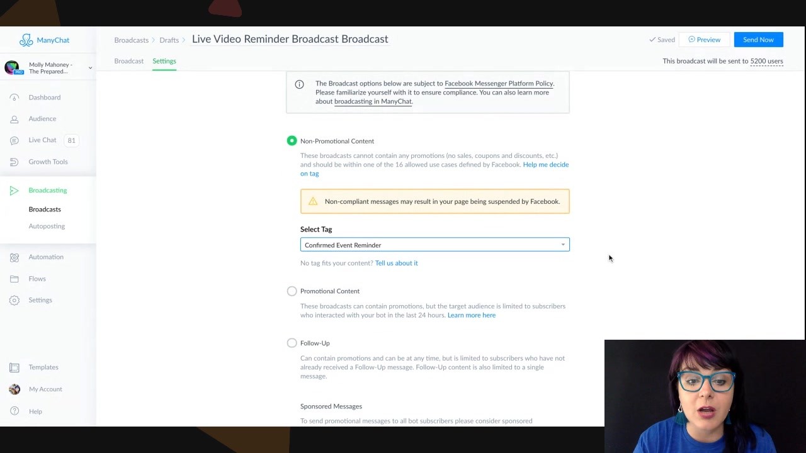This screenshot has width=806, height=453.
Task: Open Facebook Messenger Platform Policy link
Action: tap(499, 84)
